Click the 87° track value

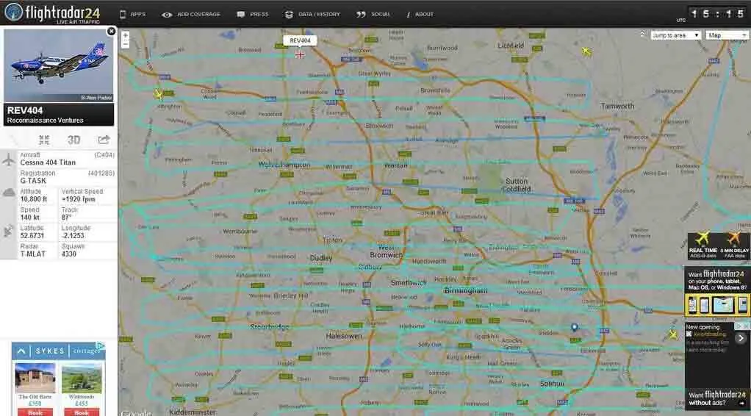[66, 217]
